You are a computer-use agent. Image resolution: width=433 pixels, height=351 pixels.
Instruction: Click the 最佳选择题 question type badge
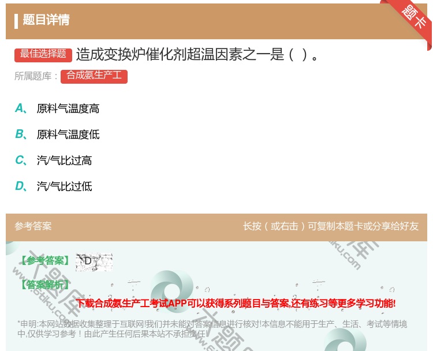coord(43,55)
